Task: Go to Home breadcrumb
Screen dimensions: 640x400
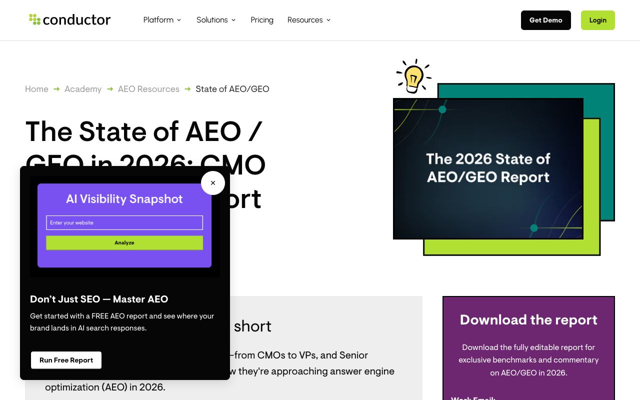Action: (x=37, y=89)
